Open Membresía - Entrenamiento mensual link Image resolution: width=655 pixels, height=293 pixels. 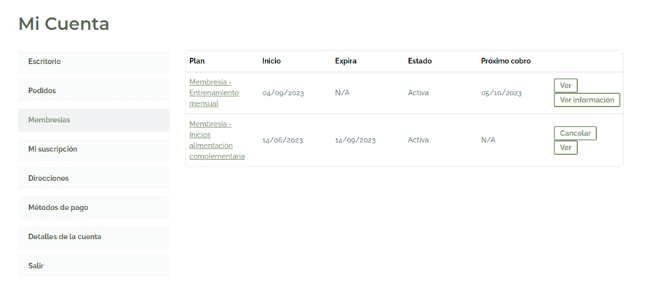point(214,92)
